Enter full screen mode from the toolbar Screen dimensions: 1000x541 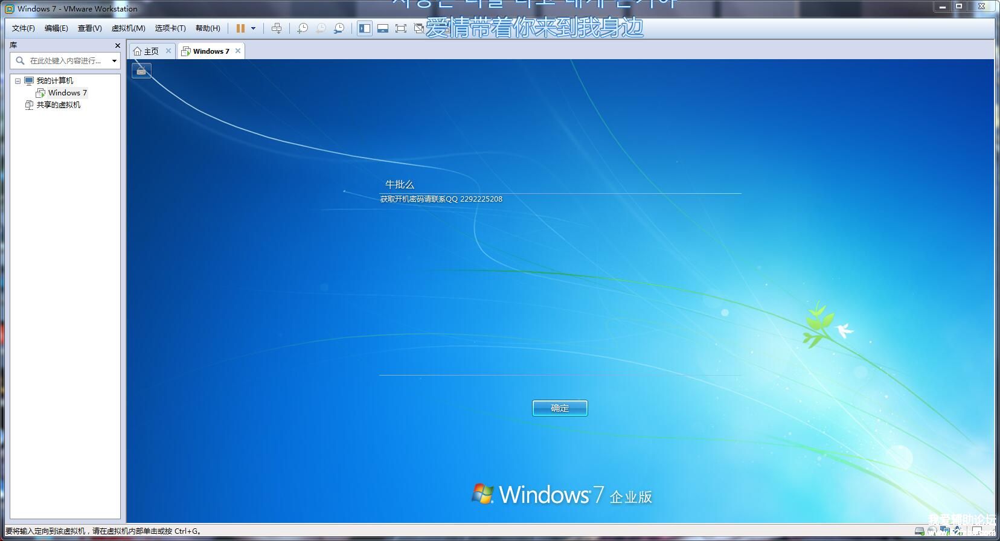(401, 28)
